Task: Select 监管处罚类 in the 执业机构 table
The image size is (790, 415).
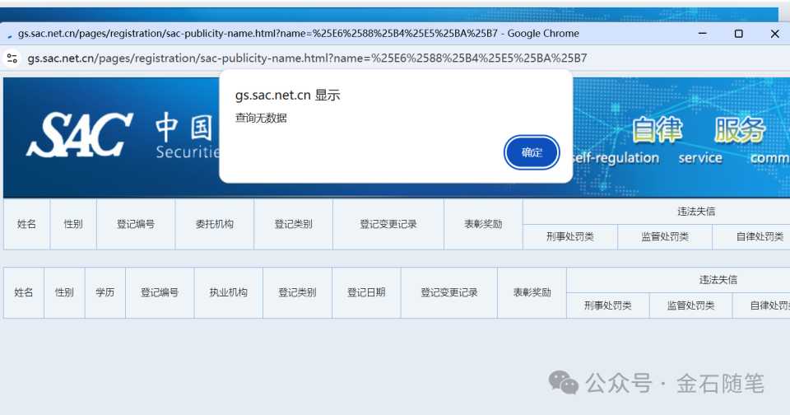Action: click(x=690, y=305)
